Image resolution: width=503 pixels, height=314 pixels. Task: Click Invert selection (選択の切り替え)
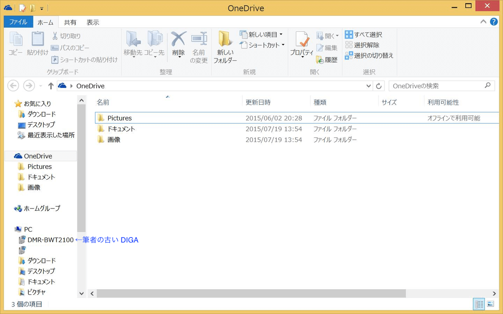[x=369, y=55]
